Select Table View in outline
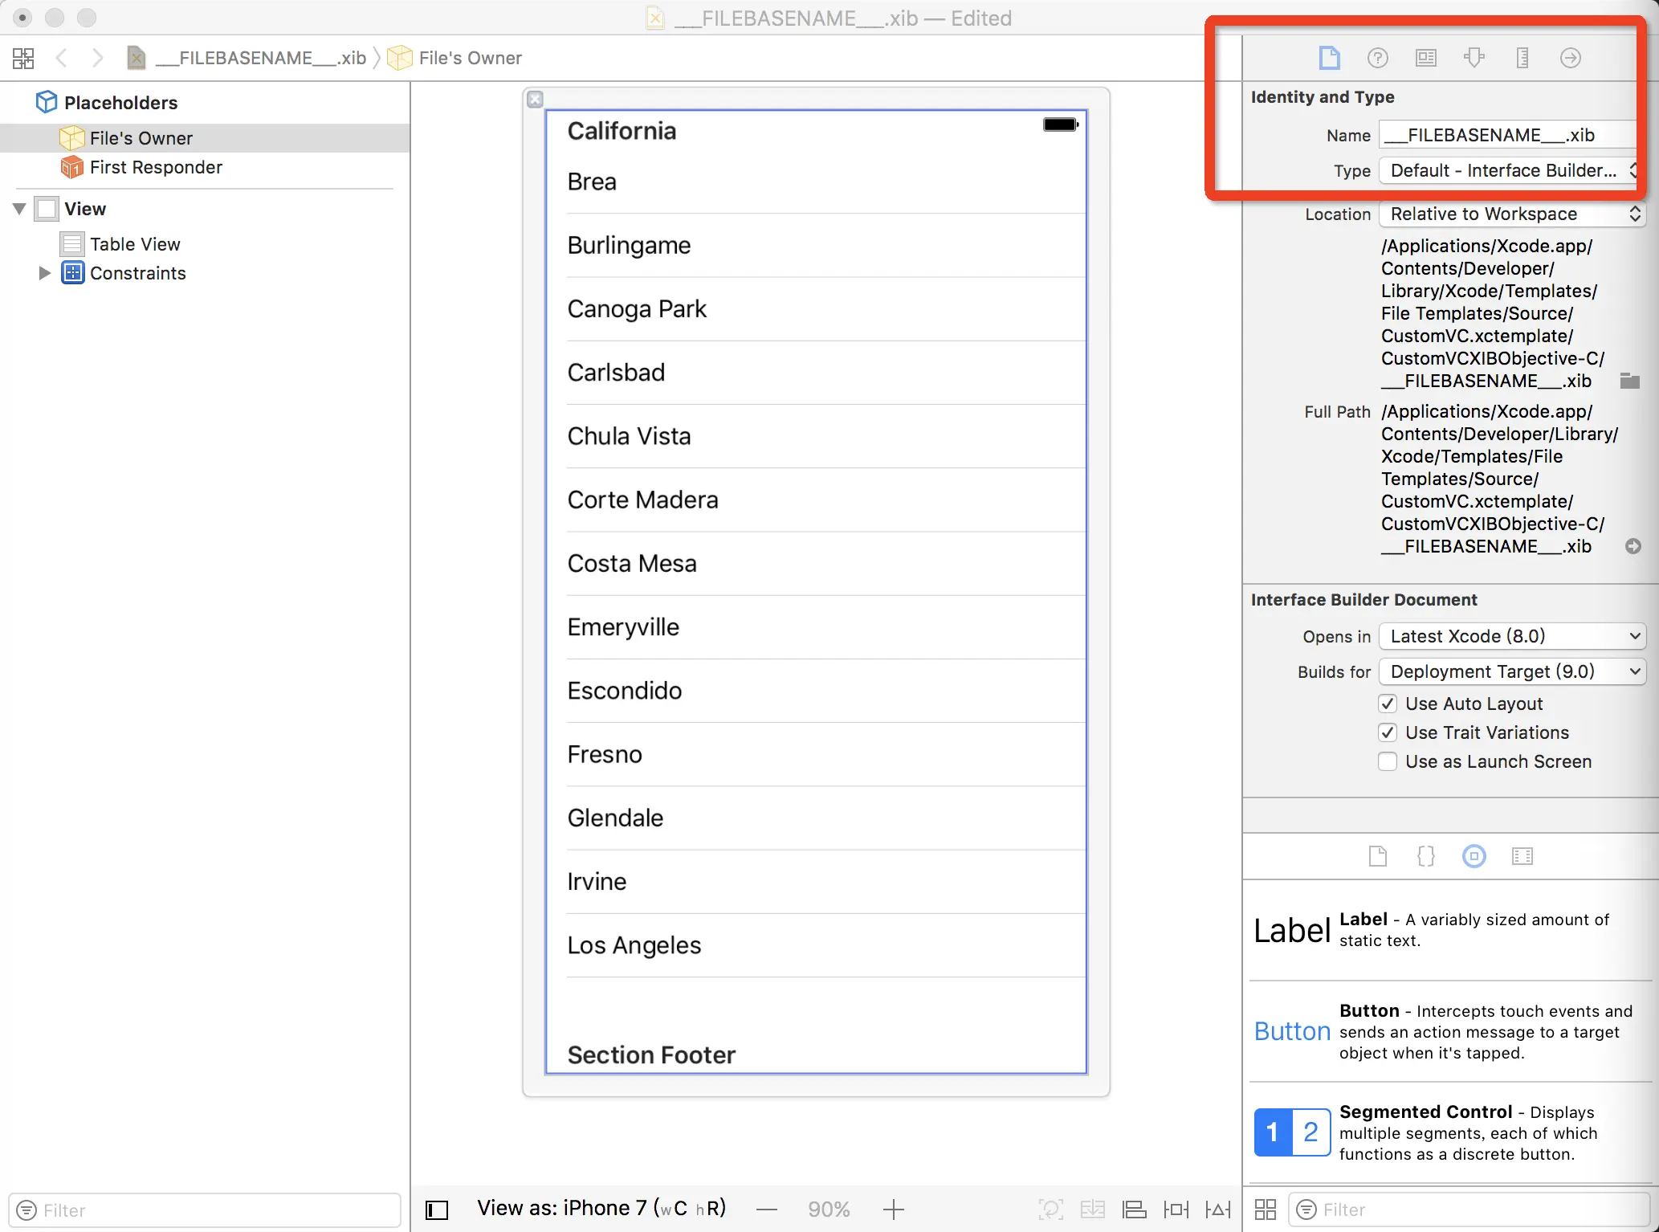This screenshot has width=1659, height=1232. [134, 244]
